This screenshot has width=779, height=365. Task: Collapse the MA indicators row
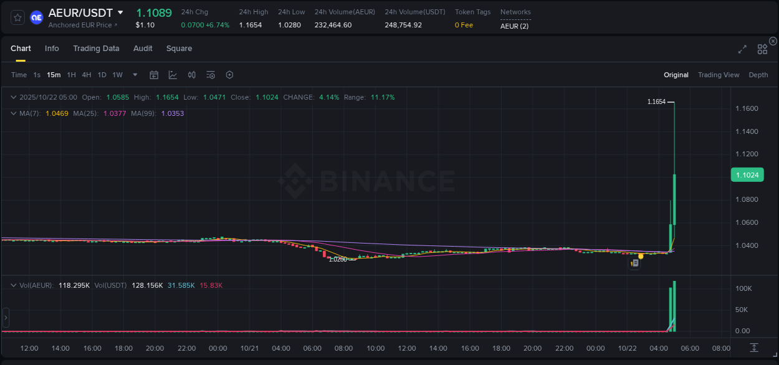14,113
